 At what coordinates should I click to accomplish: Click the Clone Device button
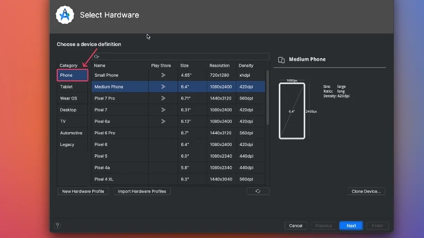(x=366, y=191)
